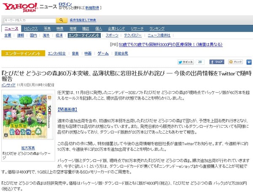
Task: Open the ニュース提供社 category
Action: coord(159,35)
